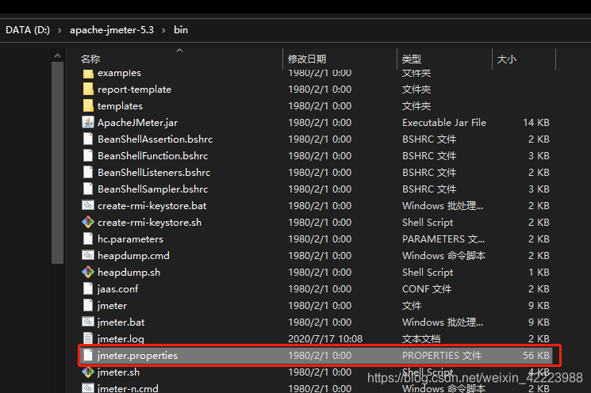Screen dimensions: 591x393
Task: Click the PROPERTIES 文件 type cell
Action: [442, 355]
